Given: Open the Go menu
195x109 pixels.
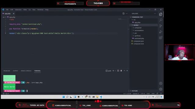Looking at the screenshot, I should tap(30, 10).
